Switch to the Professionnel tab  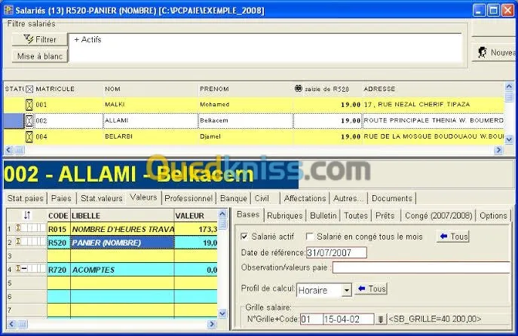[189, 198]
